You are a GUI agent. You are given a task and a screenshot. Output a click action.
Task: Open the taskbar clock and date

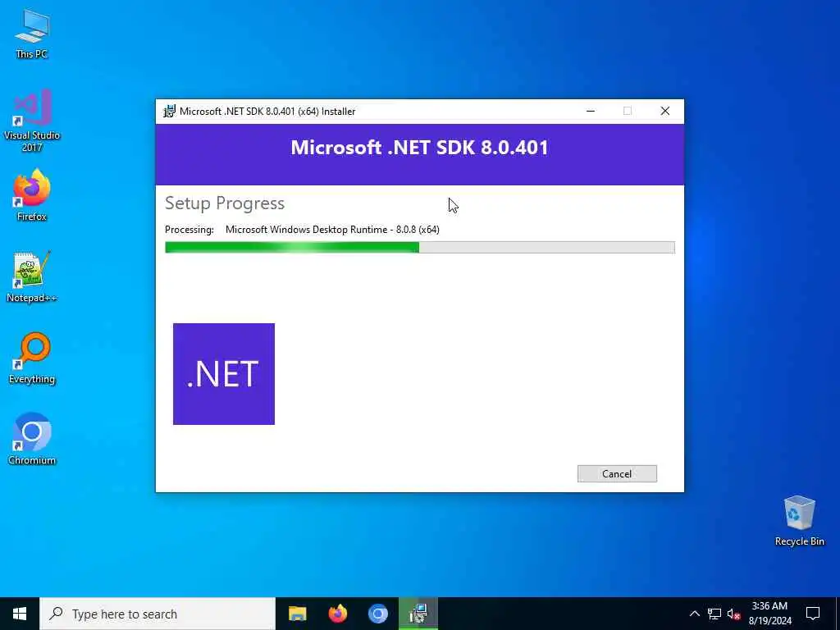[x=769, y=614]
